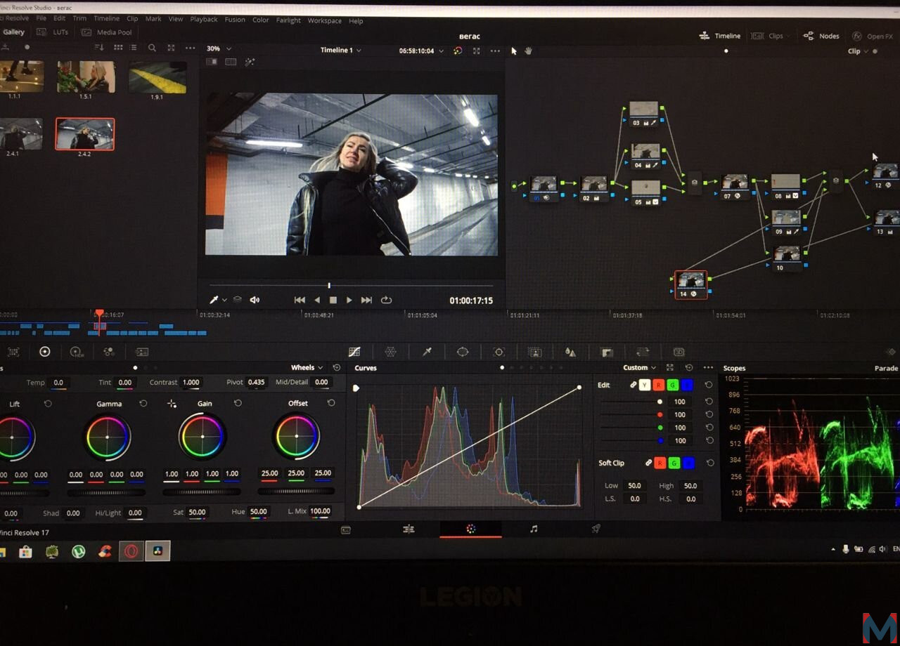900x646 pixels.
Task: Mute the viewer audio speaker
Action: tap(255, 300)
